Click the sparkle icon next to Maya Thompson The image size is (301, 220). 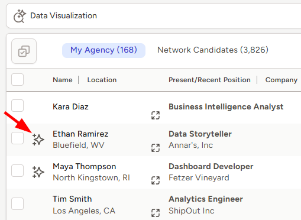coord(38,172)
